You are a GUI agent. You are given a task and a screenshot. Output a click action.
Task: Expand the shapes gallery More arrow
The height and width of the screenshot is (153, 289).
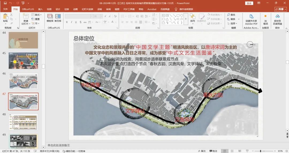tap(186, 19)
